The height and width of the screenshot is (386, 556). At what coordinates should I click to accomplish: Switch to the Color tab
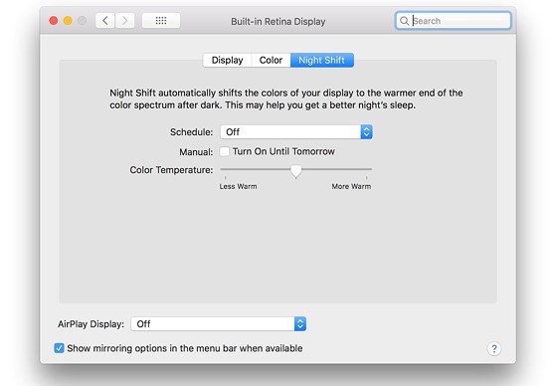[x=271, y=60]
